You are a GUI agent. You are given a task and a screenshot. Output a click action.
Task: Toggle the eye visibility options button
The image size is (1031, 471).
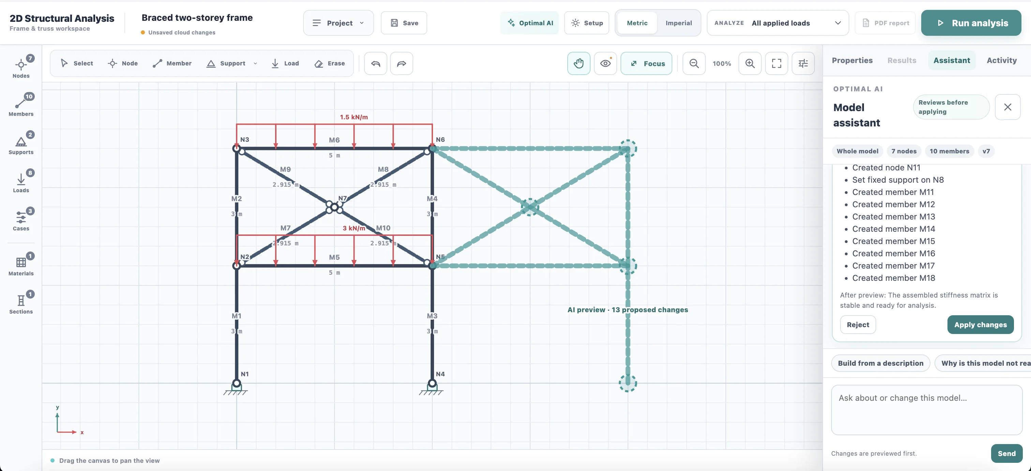click(605, 63)
